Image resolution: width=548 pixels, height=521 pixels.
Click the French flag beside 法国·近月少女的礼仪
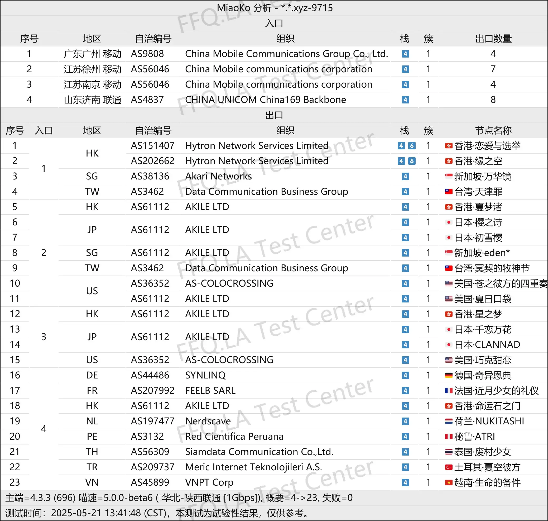point(449,390)
